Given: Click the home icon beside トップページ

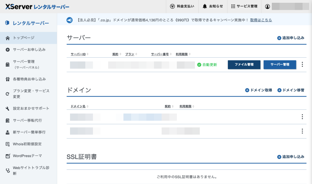Looking at the screenshot, I should coord(8,38).
